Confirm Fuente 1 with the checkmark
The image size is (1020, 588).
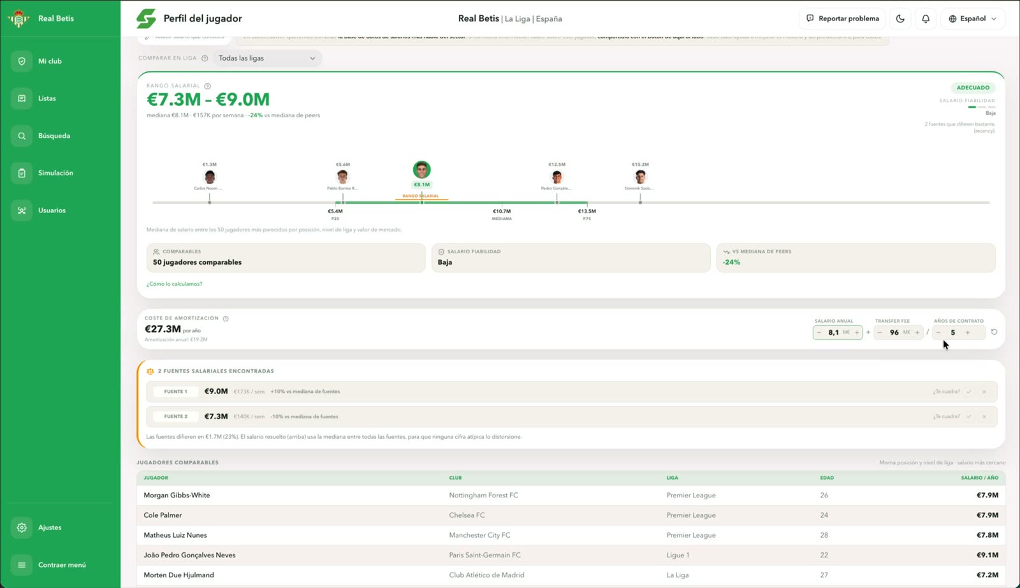(x=969, y=392)
